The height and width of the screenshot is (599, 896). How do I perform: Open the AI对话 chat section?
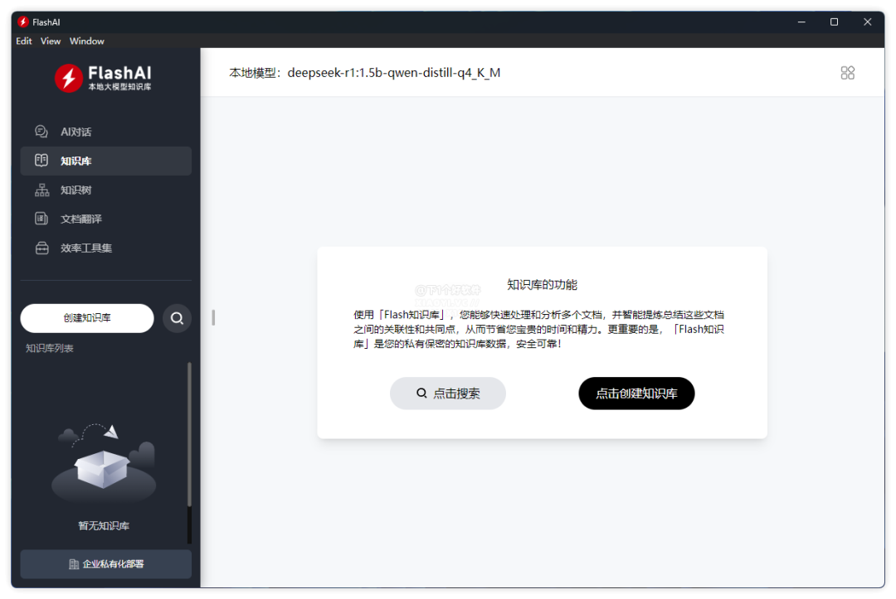pos(105,132)
